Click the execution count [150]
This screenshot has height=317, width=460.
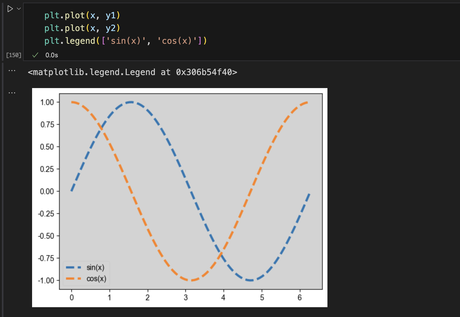(x=14, y=55)
